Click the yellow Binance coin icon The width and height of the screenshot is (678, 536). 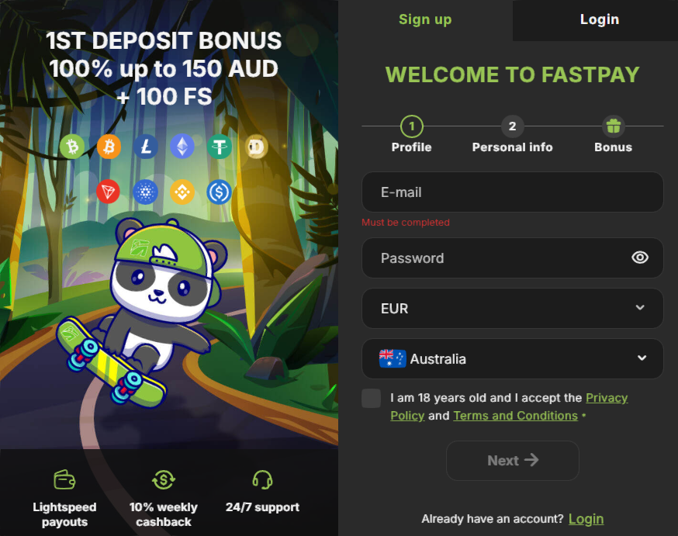tap(182, 192)
